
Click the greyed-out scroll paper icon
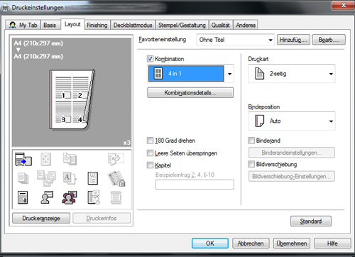116,197
